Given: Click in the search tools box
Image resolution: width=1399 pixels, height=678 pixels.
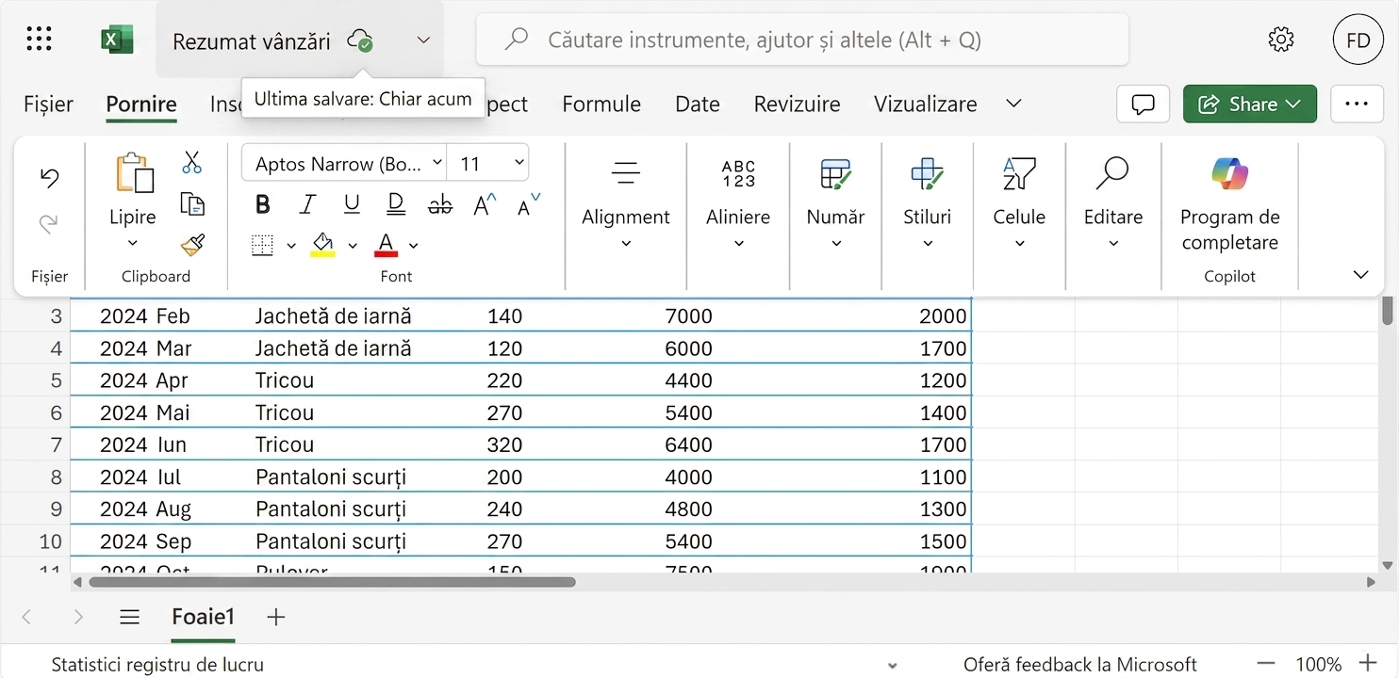Looking at the screenshot, I should [x=802, y=40].
